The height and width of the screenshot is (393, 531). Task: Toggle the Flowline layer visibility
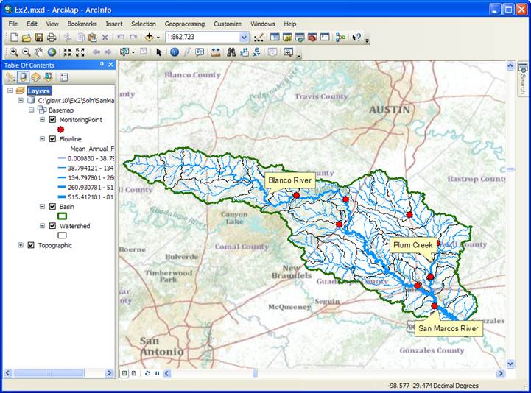click(52, 138)
